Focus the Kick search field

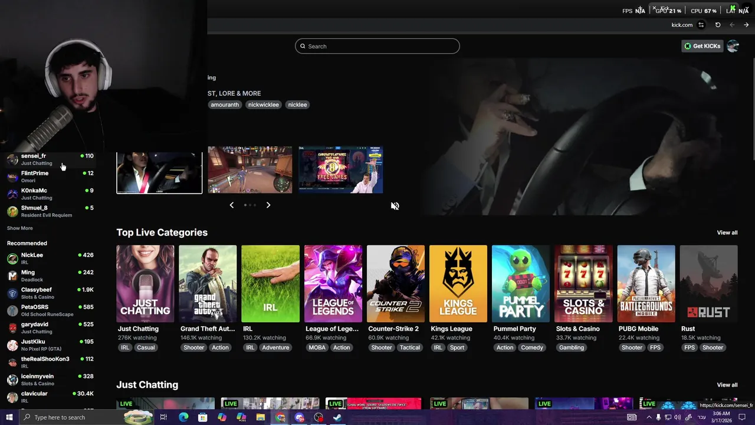(377, 46)
